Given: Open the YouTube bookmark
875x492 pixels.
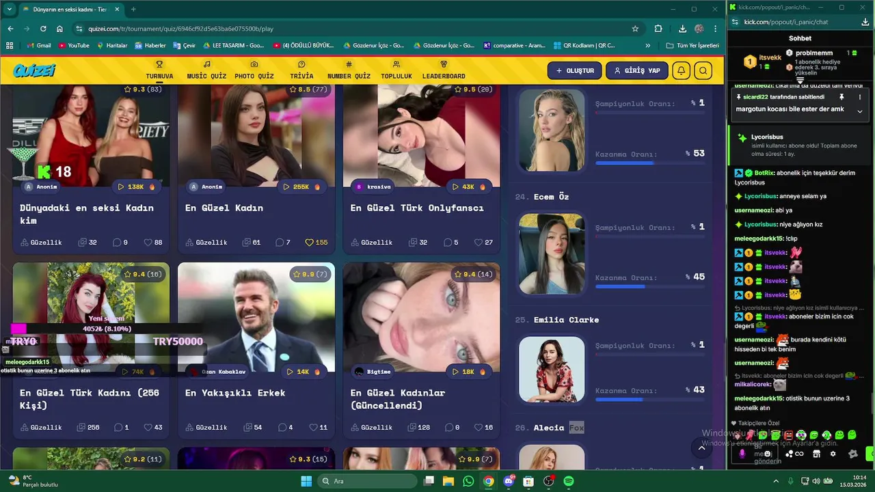Looking at the screenshot, I should click(x=74, y=46).
